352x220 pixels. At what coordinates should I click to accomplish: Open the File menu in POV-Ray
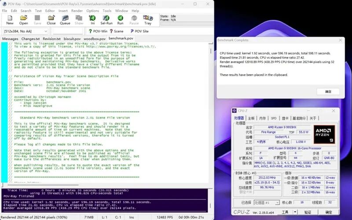(x=4, y=11)
